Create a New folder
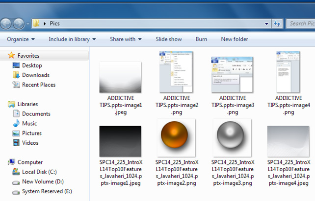The height and width of the screenshot is (201, 315). pos(235,39)
